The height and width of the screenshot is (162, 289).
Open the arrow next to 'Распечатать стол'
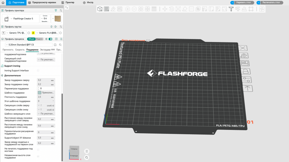point(258,3)
